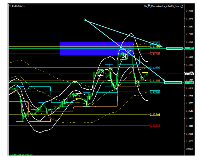Click the 1.0322 red price label
Screen dimensions: 197x157
click(x=155, y=126)
